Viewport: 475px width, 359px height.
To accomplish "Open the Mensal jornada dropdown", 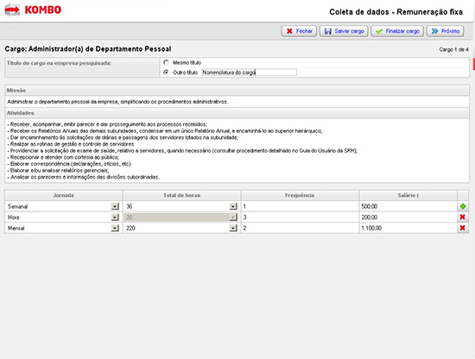I will click(x=115, y=228).
